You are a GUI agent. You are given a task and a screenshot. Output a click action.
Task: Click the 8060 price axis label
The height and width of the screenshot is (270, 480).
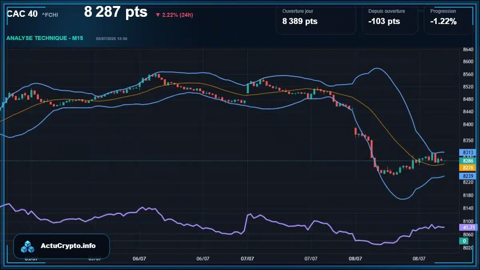coord(468,234)
